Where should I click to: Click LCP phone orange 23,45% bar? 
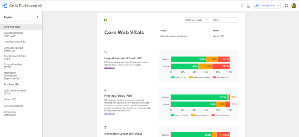coord(205,67)
